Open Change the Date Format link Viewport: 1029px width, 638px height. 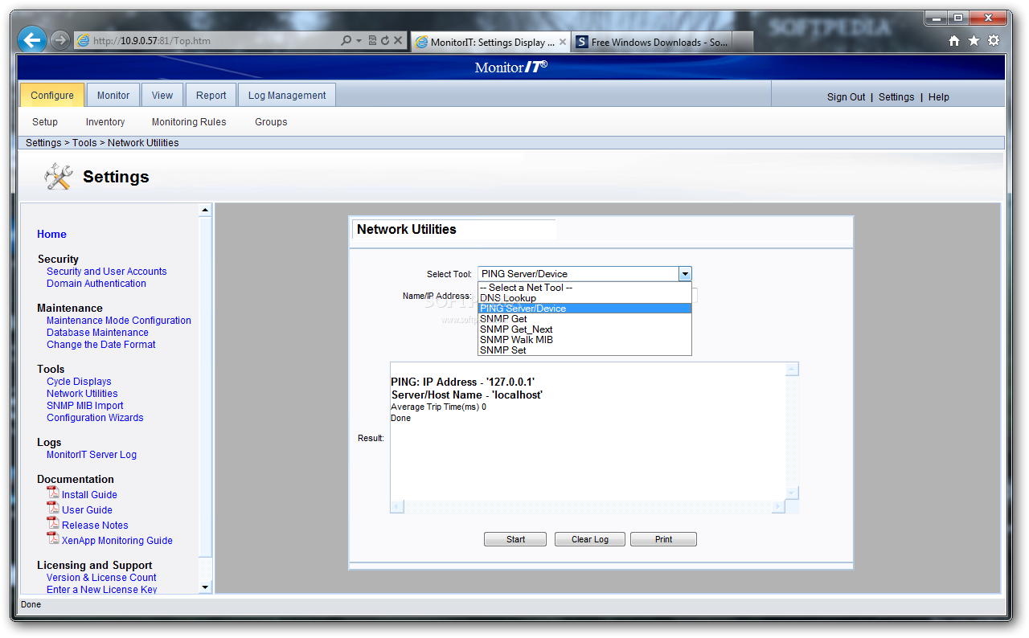coord(101,345)
